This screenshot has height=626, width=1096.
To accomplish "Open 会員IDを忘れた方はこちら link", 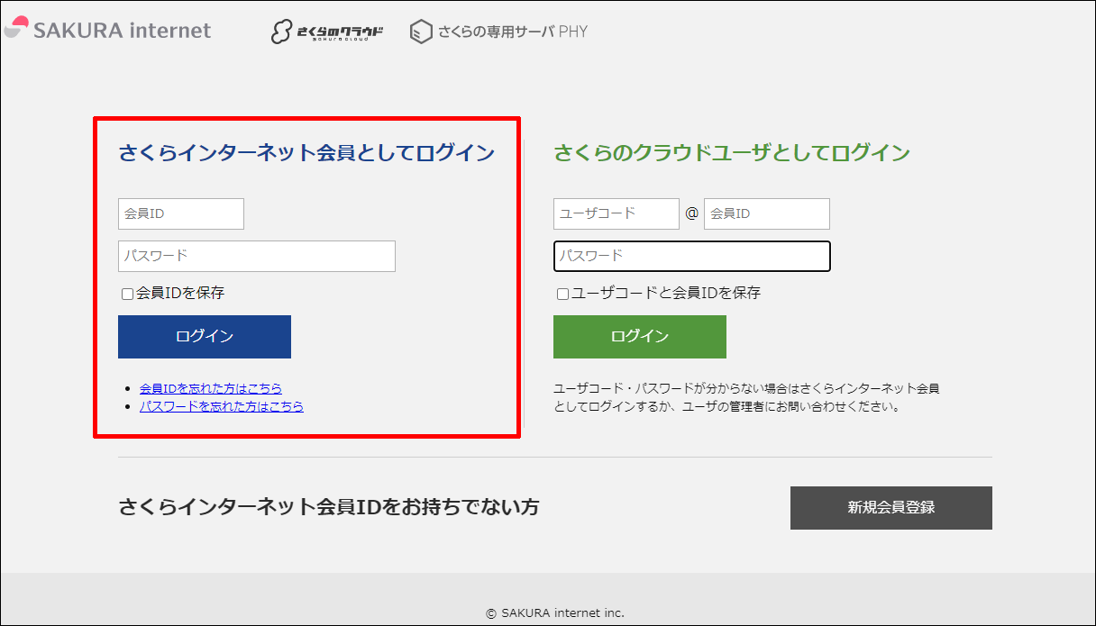I will [x=211, y=388].
